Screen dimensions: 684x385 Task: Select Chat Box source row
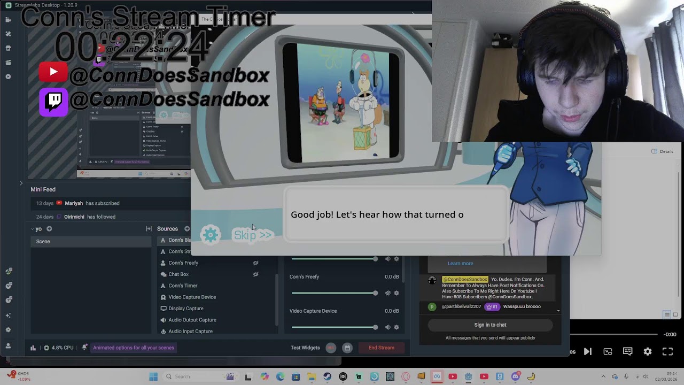[216, 274]
